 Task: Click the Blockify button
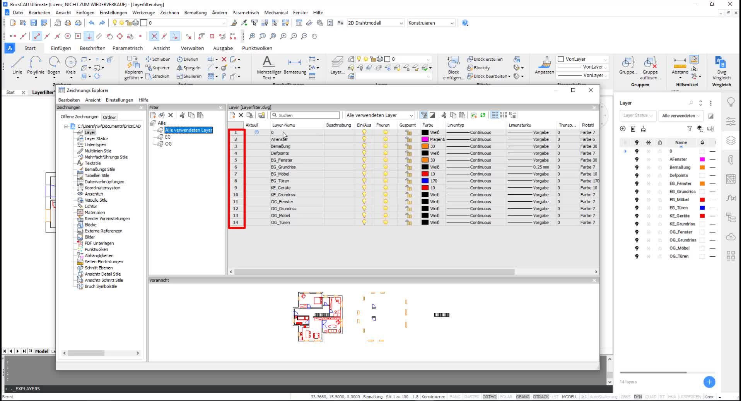point(478,68)
